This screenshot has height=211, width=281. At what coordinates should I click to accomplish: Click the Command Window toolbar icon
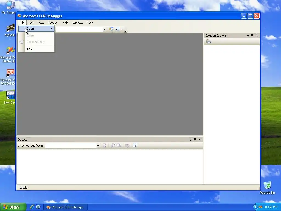coord(117,29)
